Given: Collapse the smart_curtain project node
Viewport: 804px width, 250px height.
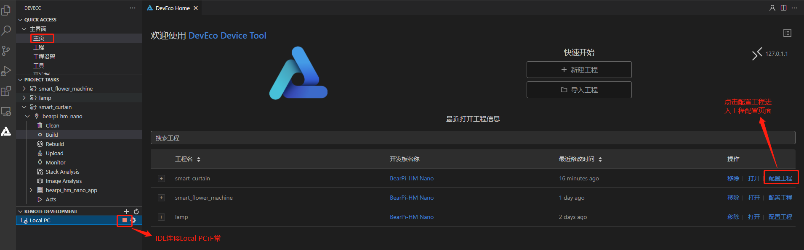Looking at the screenshot, I should tap(24, 107).
